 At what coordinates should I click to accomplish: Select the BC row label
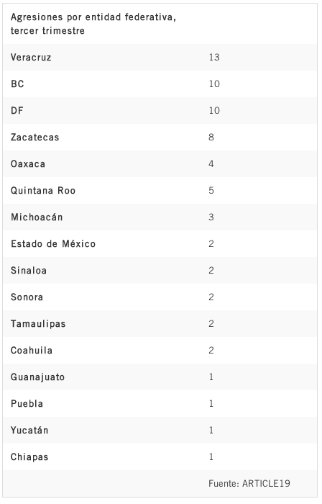tap(17, 84)
